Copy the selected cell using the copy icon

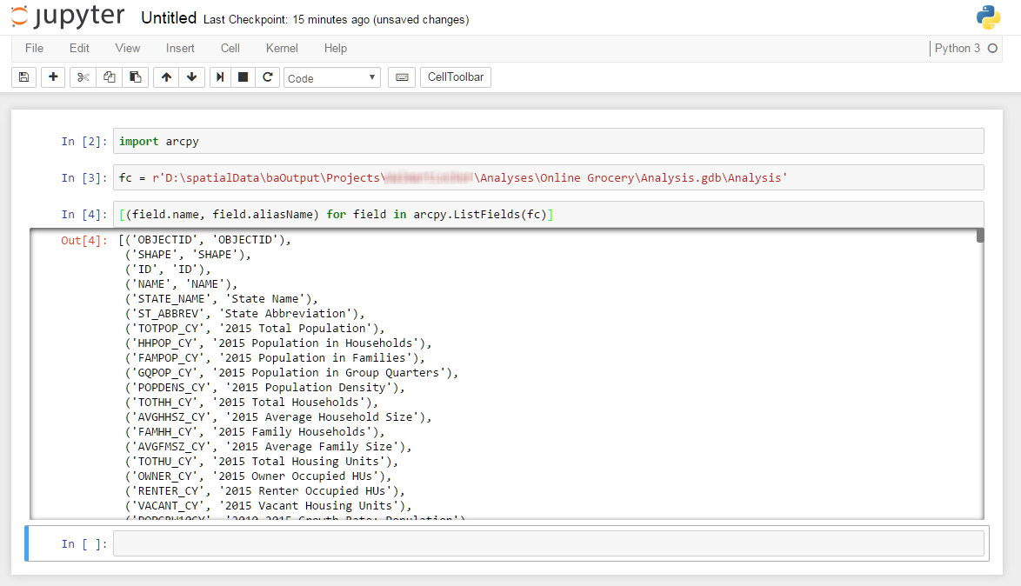pyautogui.click(x=109, y=77)
